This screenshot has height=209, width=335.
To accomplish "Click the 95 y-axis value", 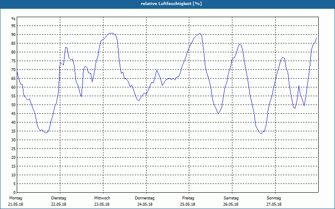I will [13, 26].
